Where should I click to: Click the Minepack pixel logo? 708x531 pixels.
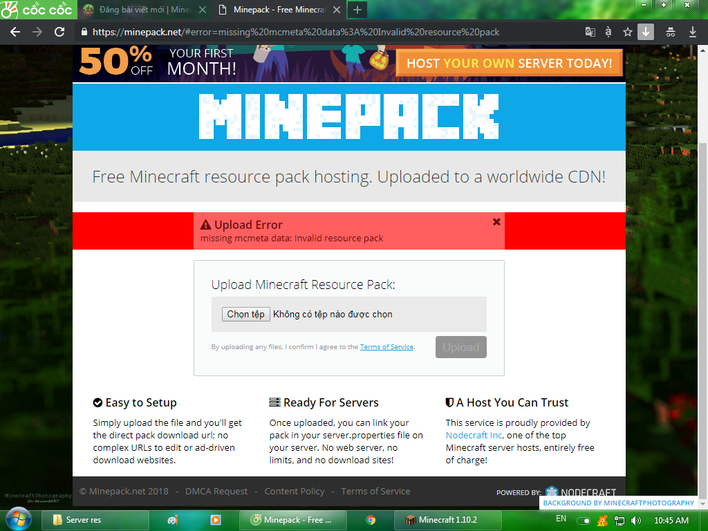click(348, 116)
